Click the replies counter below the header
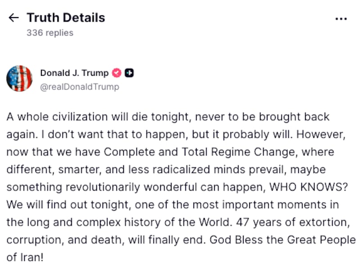The height and width of the screenshot is (270, 360). [x=49, y=32]
